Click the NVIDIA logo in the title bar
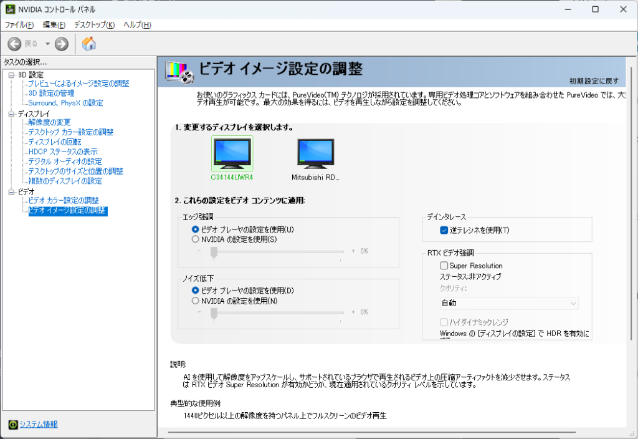The height and width of the screenshot is (439, 638). (x=9, y=9)
